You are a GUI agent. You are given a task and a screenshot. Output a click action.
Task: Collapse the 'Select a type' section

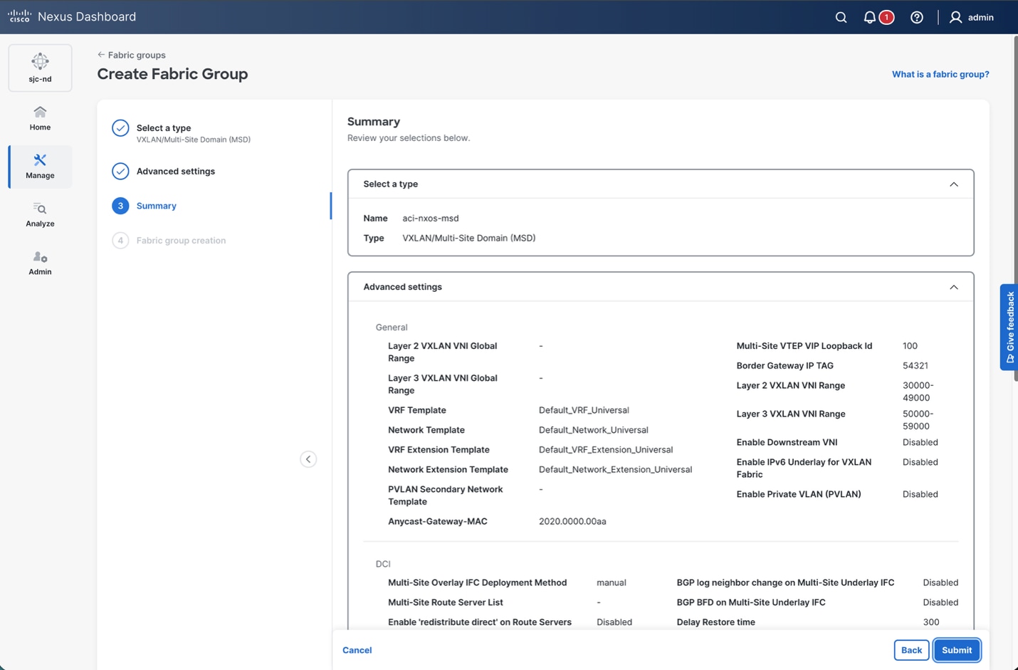tap(954, 184)
